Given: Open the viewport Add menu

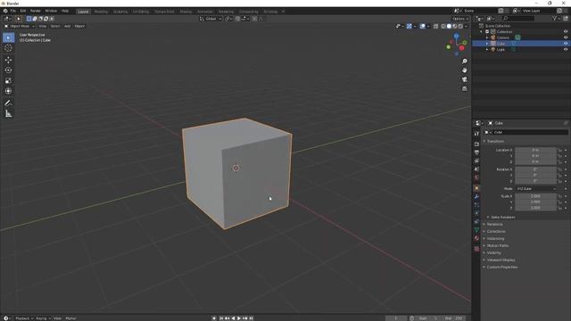Looking at the screenshot, I should tap(68, 26).
